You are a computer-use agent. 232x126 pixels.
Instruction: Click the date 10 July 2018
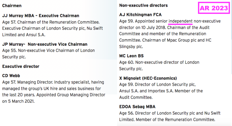point(153,28)
